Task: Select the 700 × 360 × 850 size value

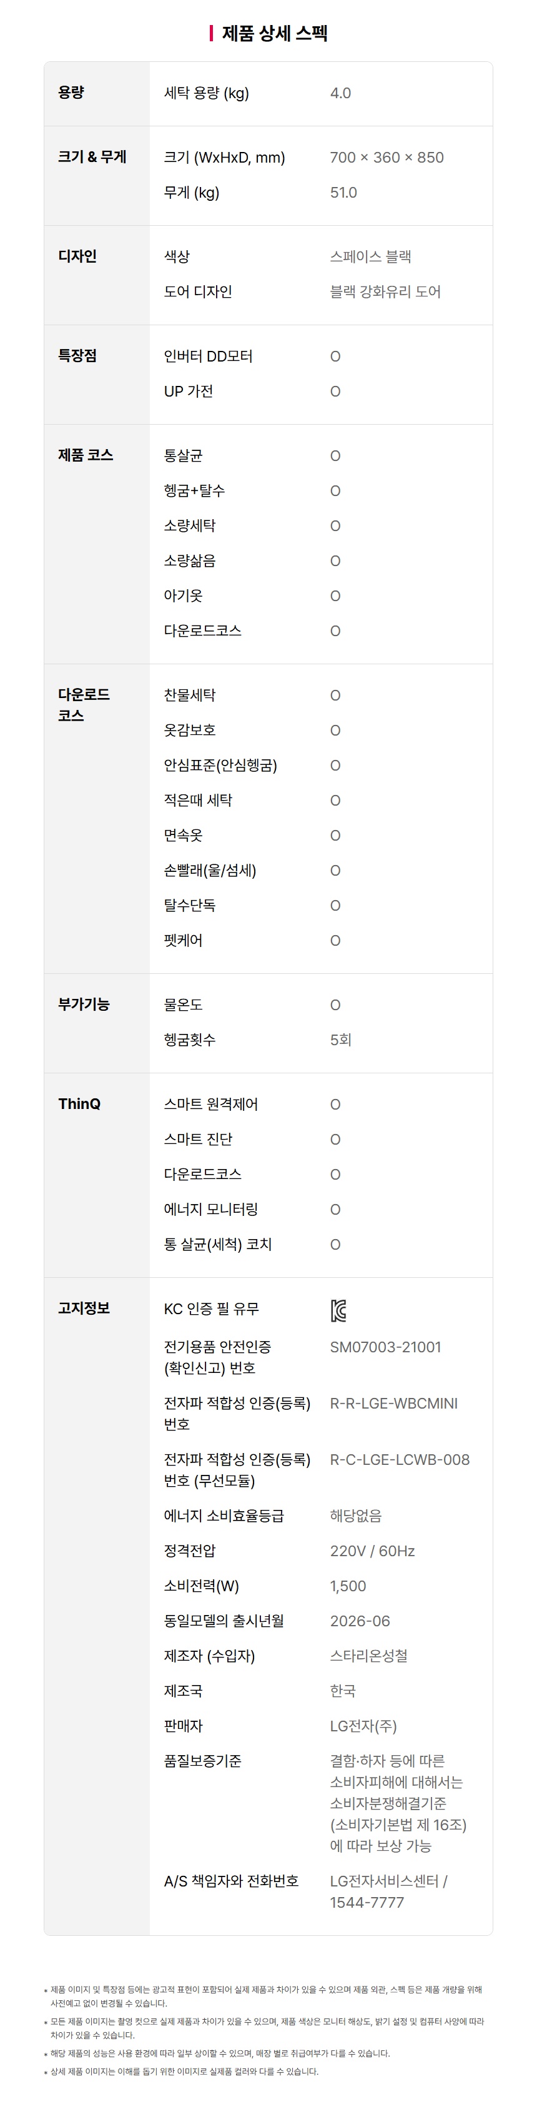Action: pos(387,158)
